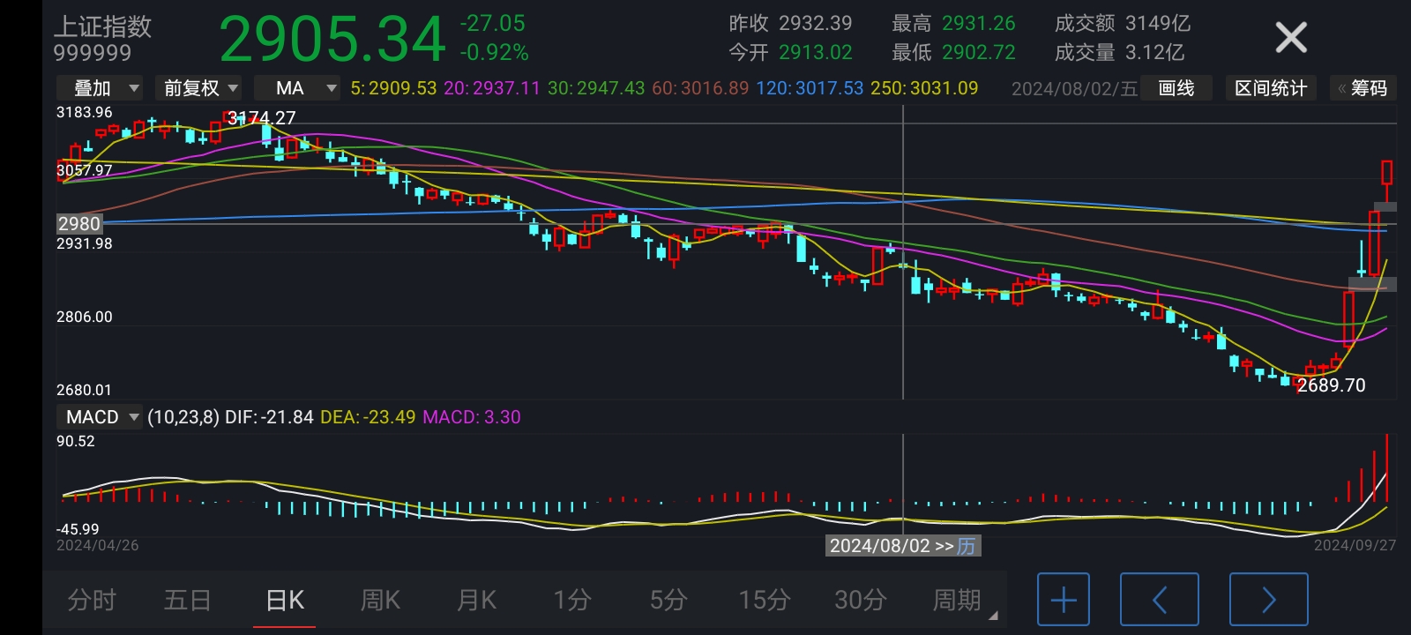Click the 上证指数 index name
This screenshot has width=1411, height=635.
[103, 26]
